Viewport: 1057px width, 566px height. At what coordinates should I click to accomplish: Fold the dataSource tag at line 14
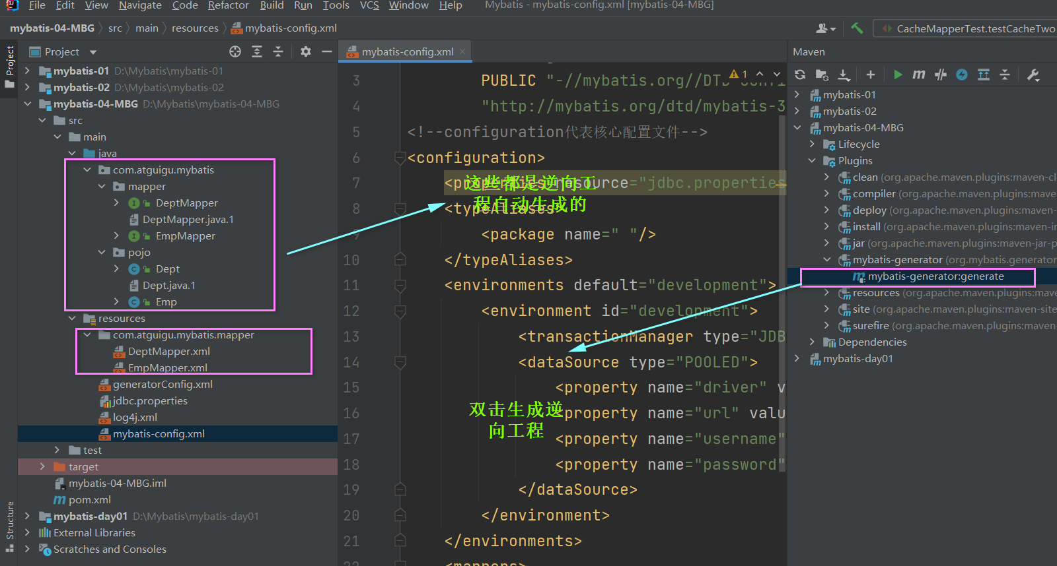(400, 362)
